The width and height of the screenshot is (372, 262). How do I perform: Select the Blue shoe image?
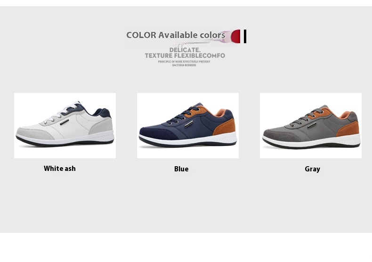[x=188, y=125]
